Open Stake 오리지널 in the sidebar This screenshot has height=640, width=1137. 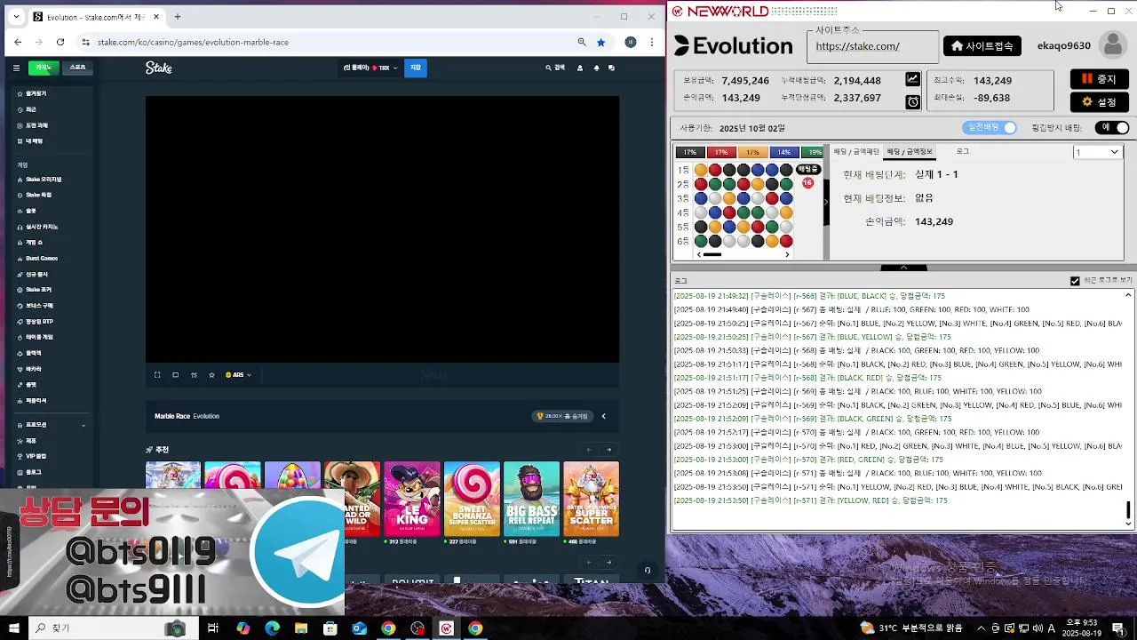click(43, 180)
